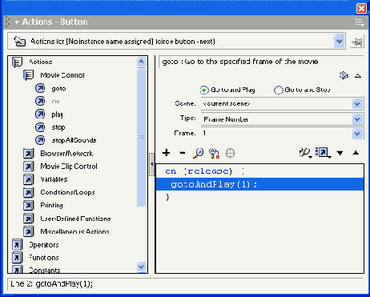Open the Type dropdown showing Frame Number
Viewport: 370px width, 297px height.
[x=357, y=119]
